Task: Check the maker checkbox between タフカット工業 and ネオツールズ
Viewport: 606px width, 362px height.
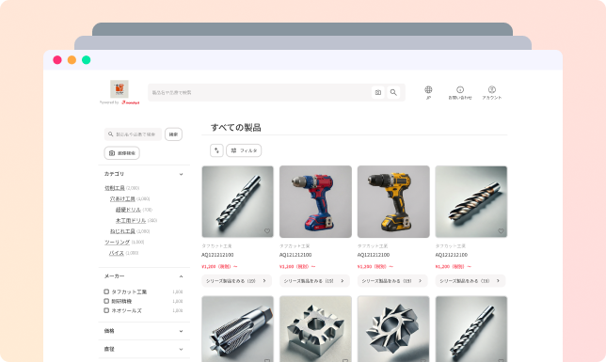Action: click(106, 301)
